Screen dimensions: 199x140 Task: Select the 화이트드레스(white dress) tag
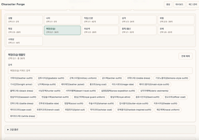pos(23,116)
